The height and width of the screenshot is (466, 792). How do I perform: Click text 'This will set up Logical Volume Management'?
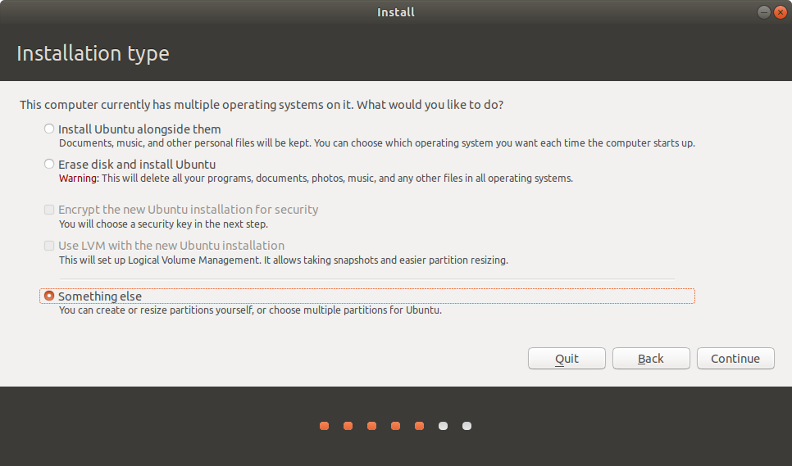click(x=160, y=260)
